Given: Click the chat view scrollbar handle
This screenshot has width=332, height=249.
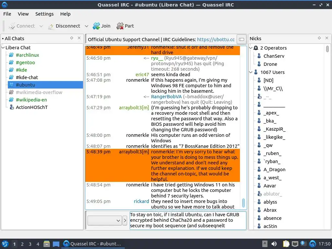Looking at the screenshot, I should [243, 203].
